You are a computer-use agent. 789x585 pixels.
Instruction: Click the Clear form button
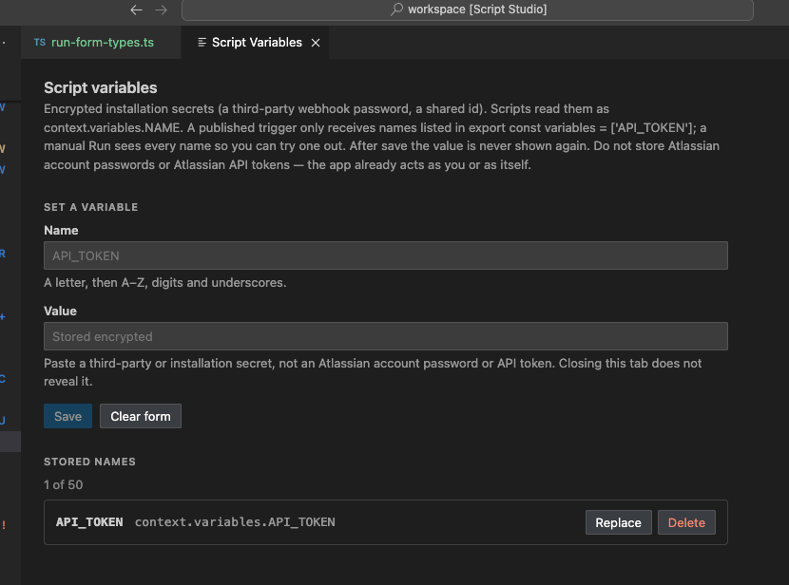pyautogui.click(x=141, y=416)
